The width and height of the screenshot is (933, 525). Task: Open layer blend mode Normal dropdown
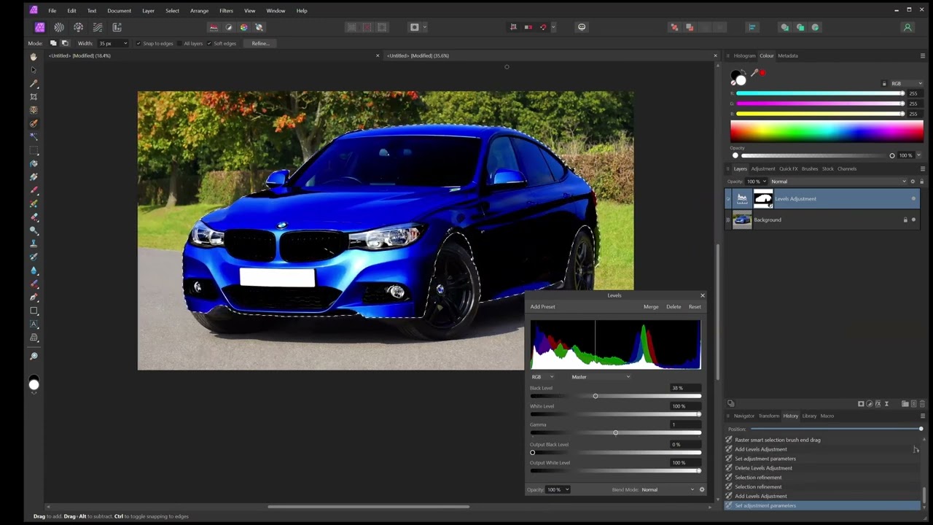coord(838,182)
